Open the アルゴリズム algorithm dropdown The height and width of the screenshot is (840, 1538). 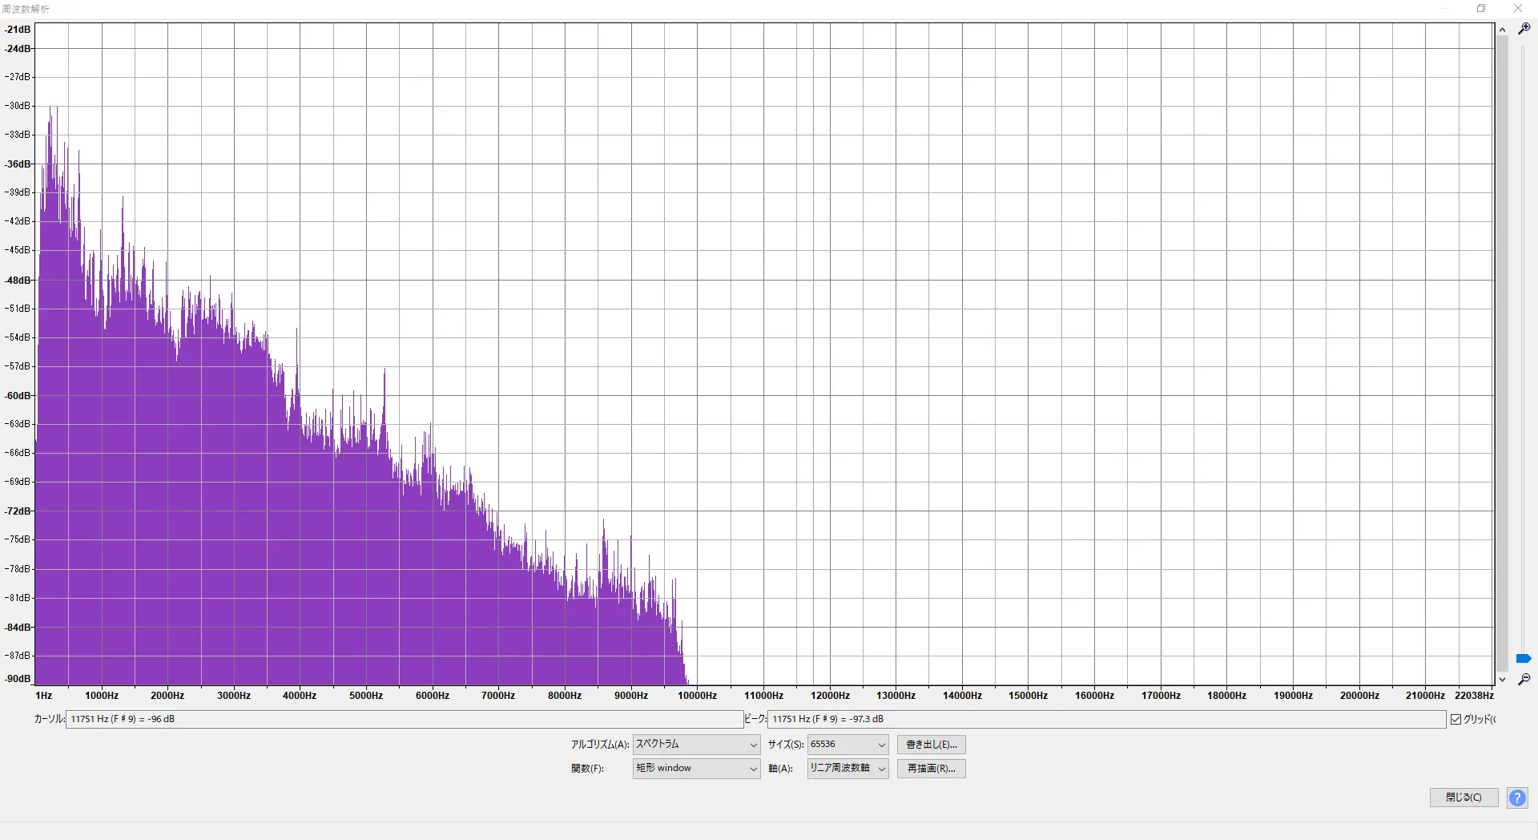(x=696, y=745)
